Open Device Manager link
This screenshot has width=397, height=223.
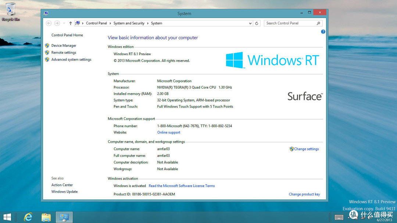(64, 46)
